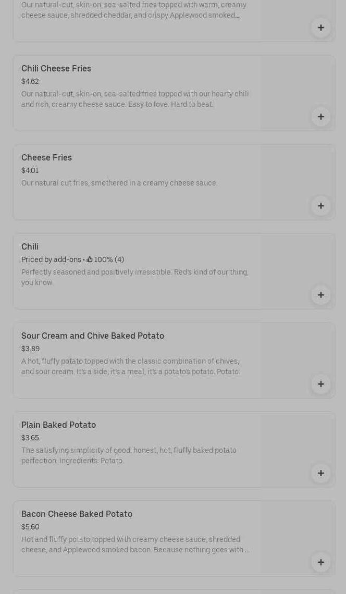Image resolution: width=346 pixels, height=594 pixels.
Task: Click "Priced by add-ons" under Chili
Action: 51,259
